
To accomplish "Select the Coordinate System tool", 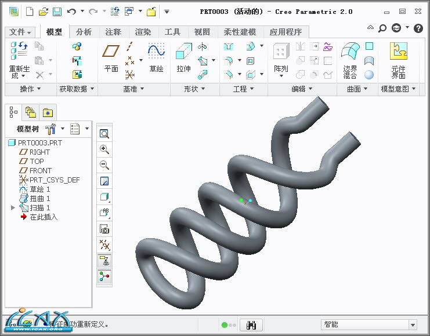I will (130, 75).
